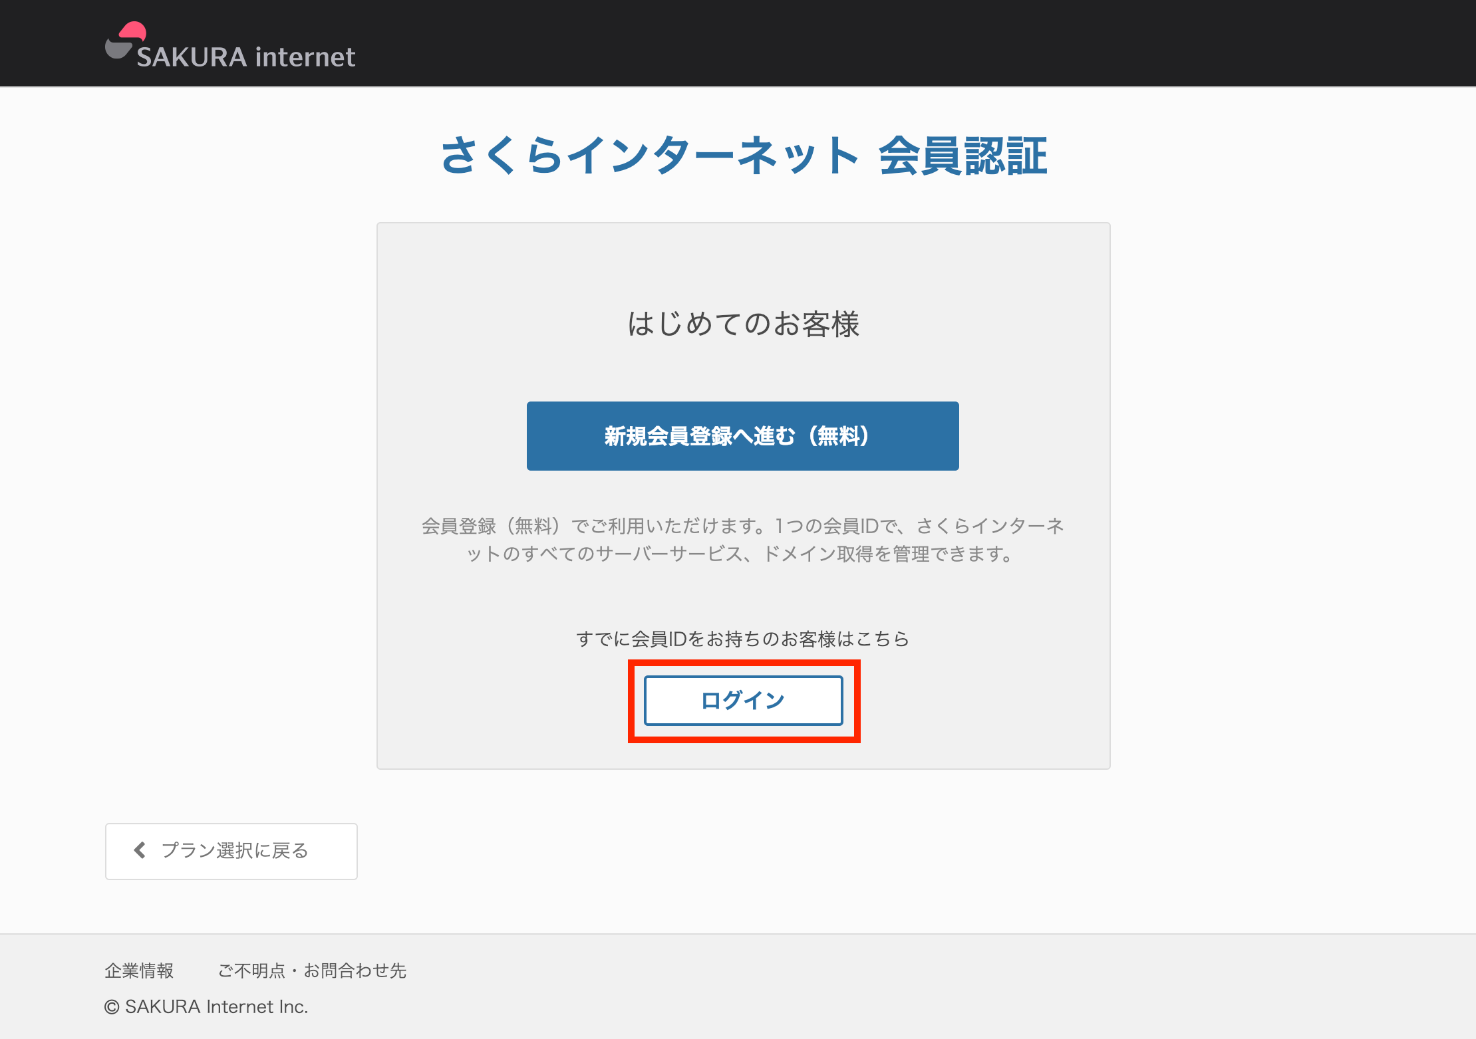
Task: Open the ご不明点・お問合わせ先 footer link
Action: [312, 971]
